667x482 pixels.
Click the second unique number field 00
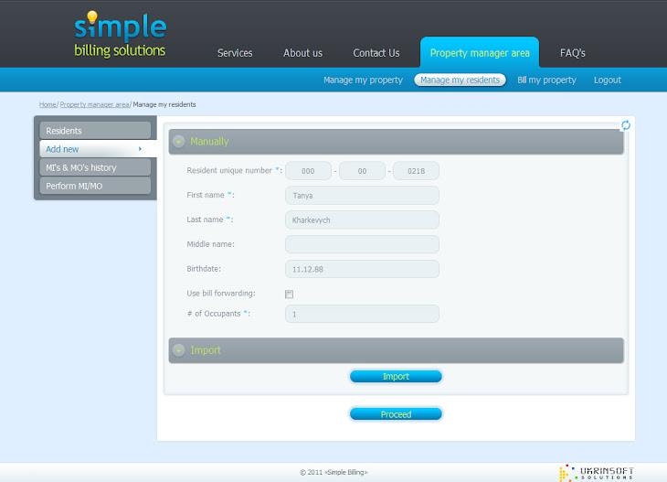[x=362, y=171]
